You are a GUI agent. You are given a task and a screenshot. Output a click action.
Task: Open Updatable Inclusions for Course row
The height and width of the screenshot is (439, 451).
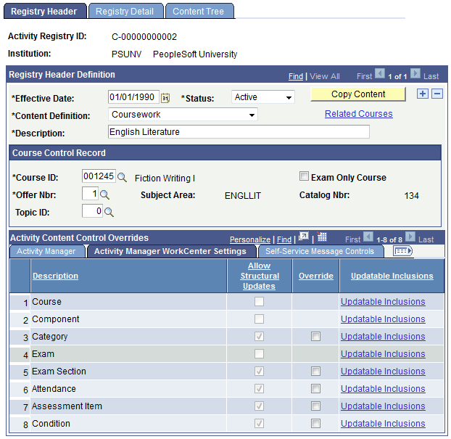coord(383,301)
